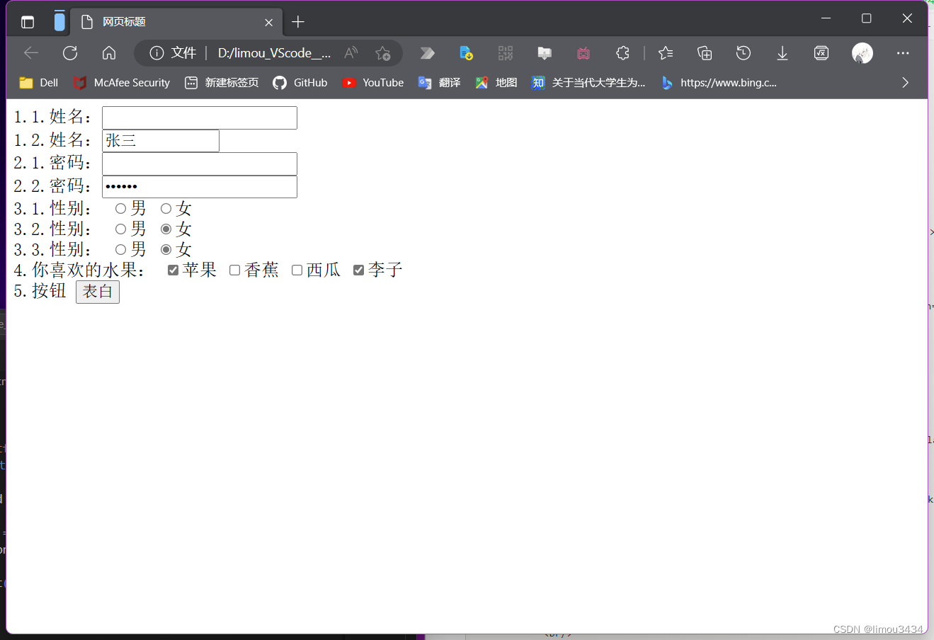Image resolution: width=934 pixels, height=640 pixels.
Task: Open the 新建标签页 bookmark
Action: [222, 83]
